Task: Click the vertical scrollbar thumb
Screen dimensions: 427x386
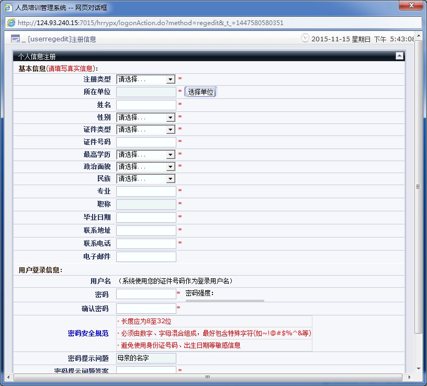Action: pyautogui.click(x=418, y=188)
